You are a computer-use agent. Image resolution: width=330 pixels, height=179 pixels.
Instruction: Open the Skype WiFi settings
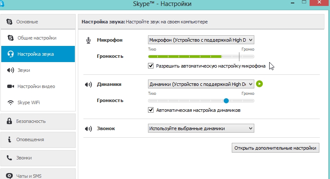38,102
